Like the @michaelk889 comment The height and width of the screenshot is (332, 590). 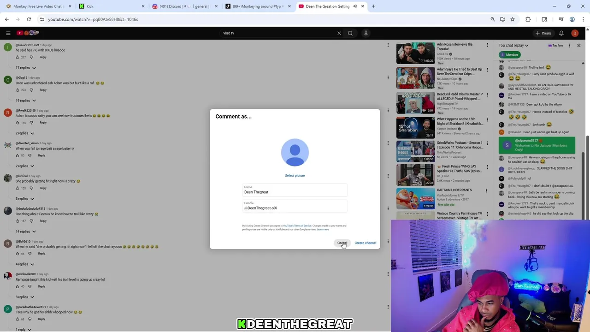point(18,286)
